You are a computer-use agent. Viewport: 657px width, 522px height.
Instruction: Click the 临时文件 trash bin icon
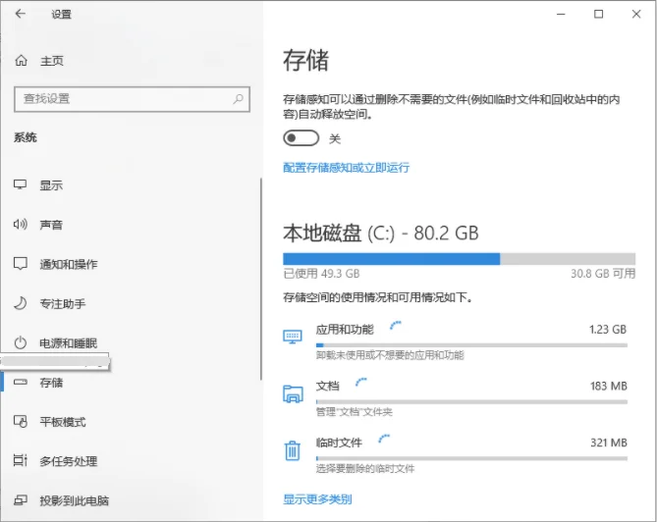pos(293,450)
